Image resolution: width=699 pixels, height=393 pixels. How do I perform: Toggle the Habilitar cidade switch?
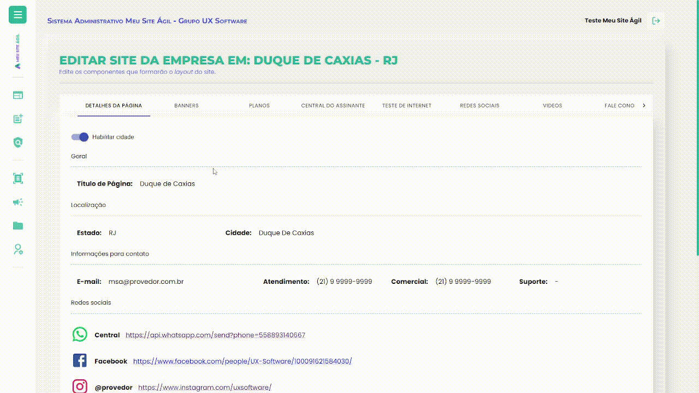pos(80,137)
